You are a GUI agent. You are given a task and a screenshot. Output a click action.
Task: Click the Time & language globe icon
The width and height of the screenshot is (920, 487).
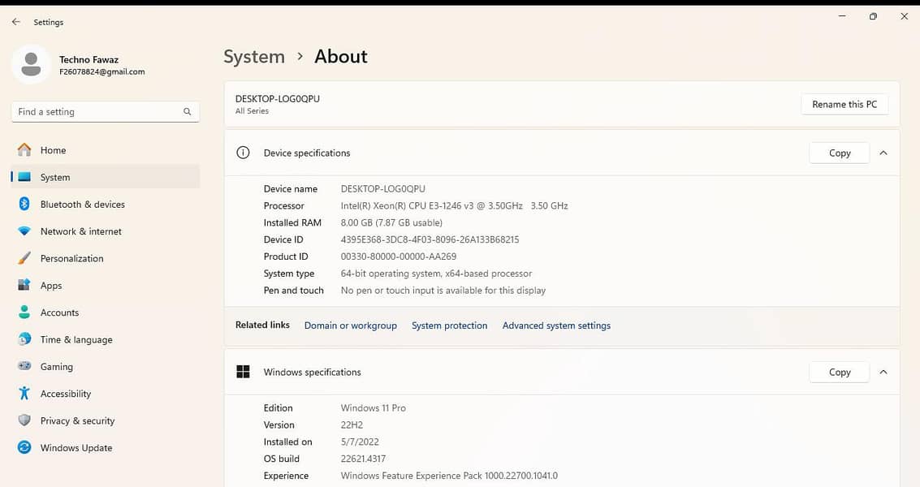click(24, 338)
